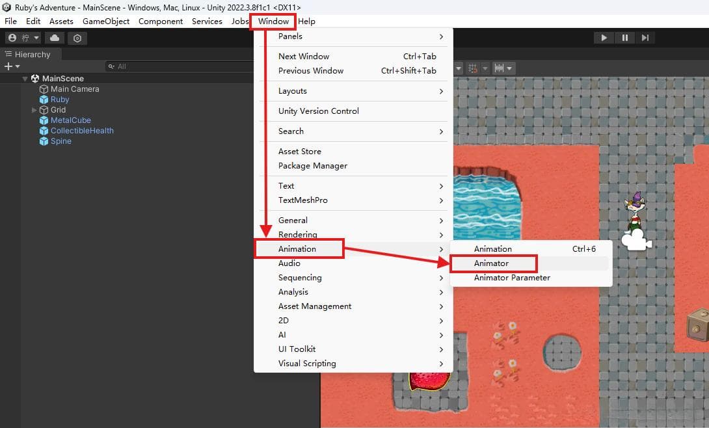Advance one frame with the Step button
Viewport: 709px width, 428px height.
click(x=645, y=38)
